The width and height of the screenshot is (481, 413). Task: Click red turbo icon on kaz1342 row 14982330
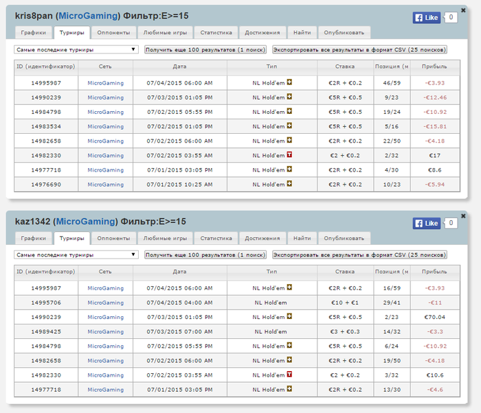[289, 374]
